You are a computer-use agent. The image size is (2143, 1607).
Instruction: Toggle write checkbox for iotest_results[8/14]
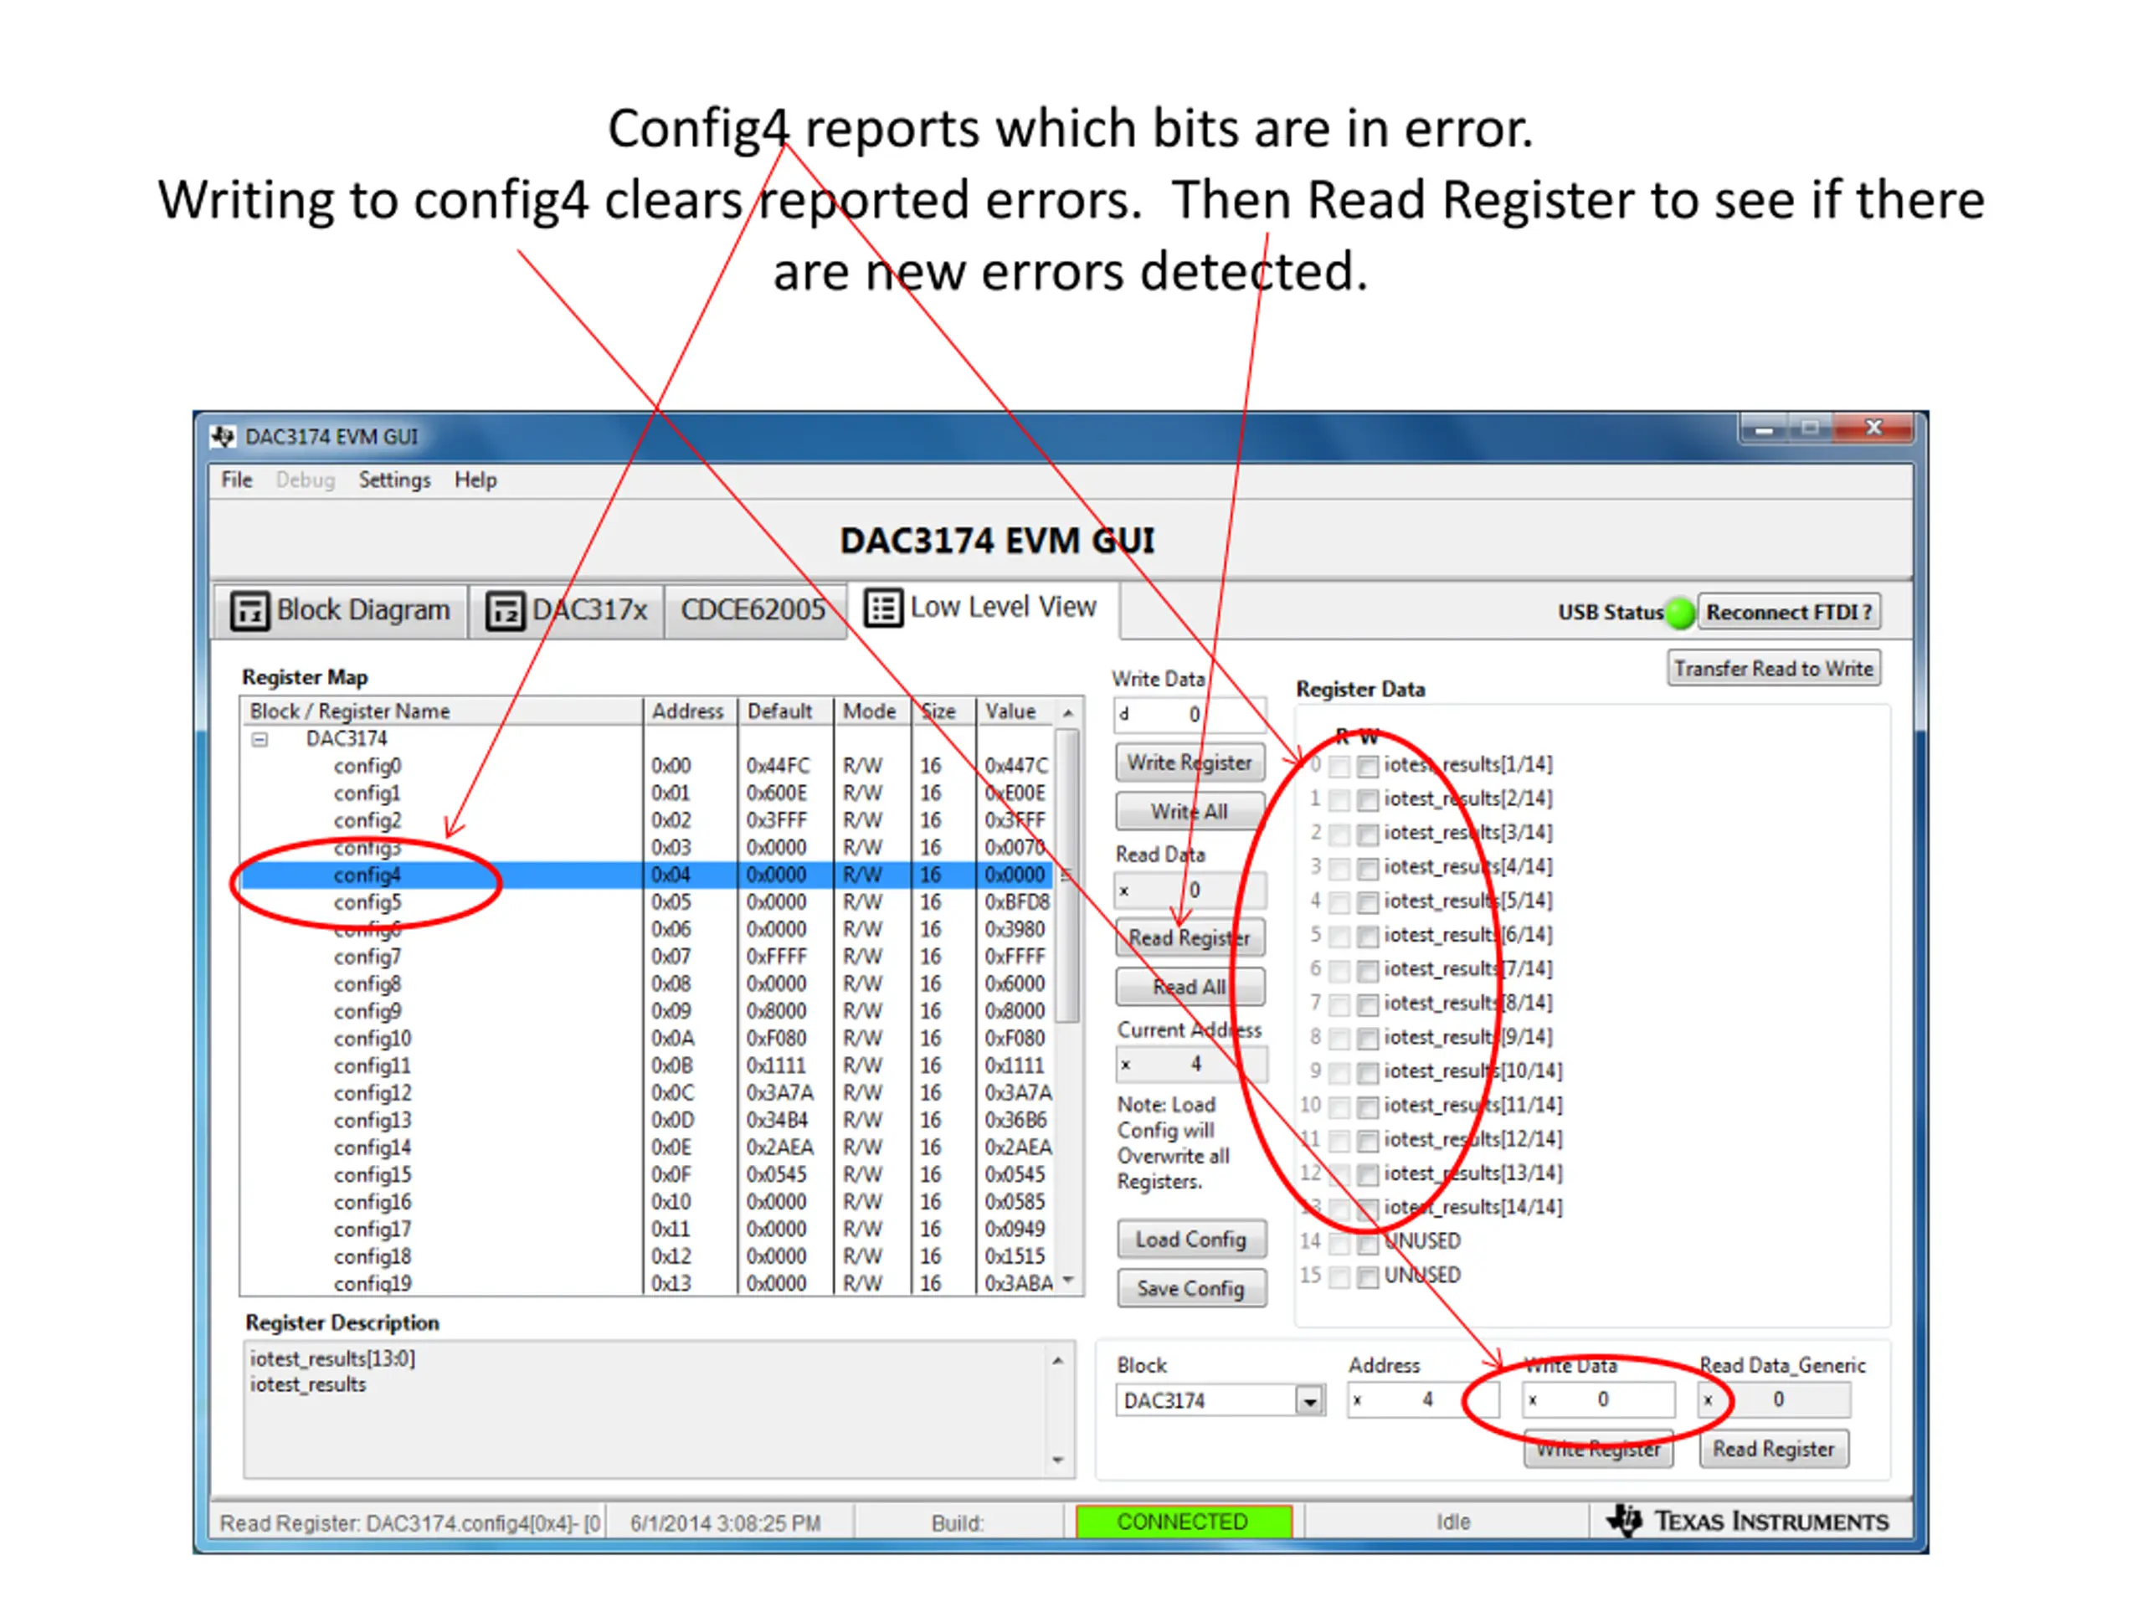[1367, 1004]
